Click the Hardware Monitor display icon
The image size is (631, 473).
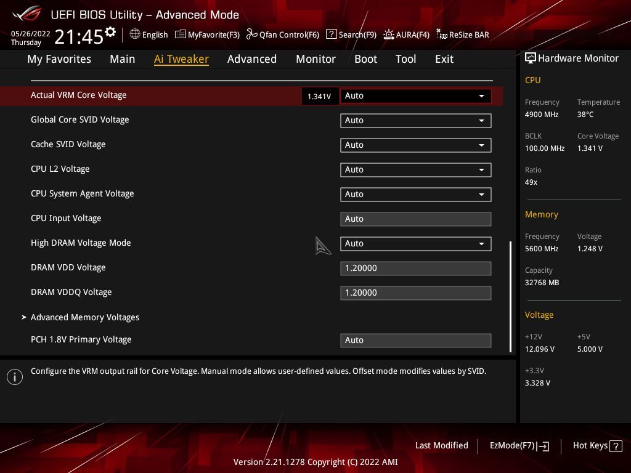[x=531, y=59]
